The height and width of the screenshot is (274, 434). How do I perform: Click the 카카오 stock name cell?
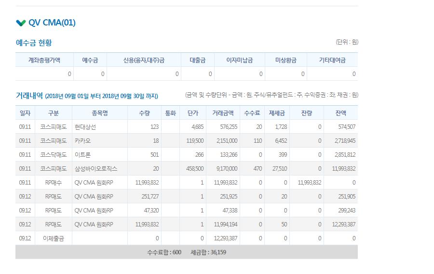[82, 141]
